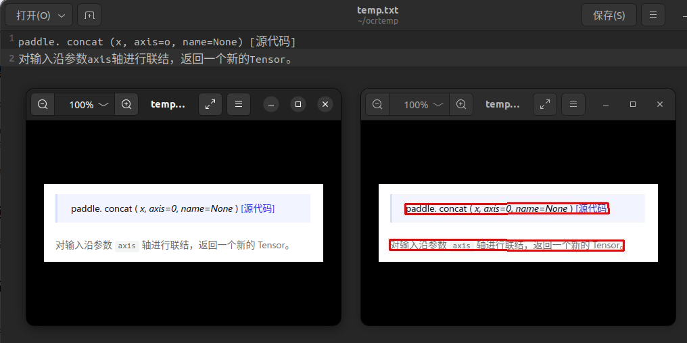Image resolution: width=687 pixels, height=343 pixels.
Task: Open zoom level dropdown in red-boxed image viewer
Action: pos(423,104)
